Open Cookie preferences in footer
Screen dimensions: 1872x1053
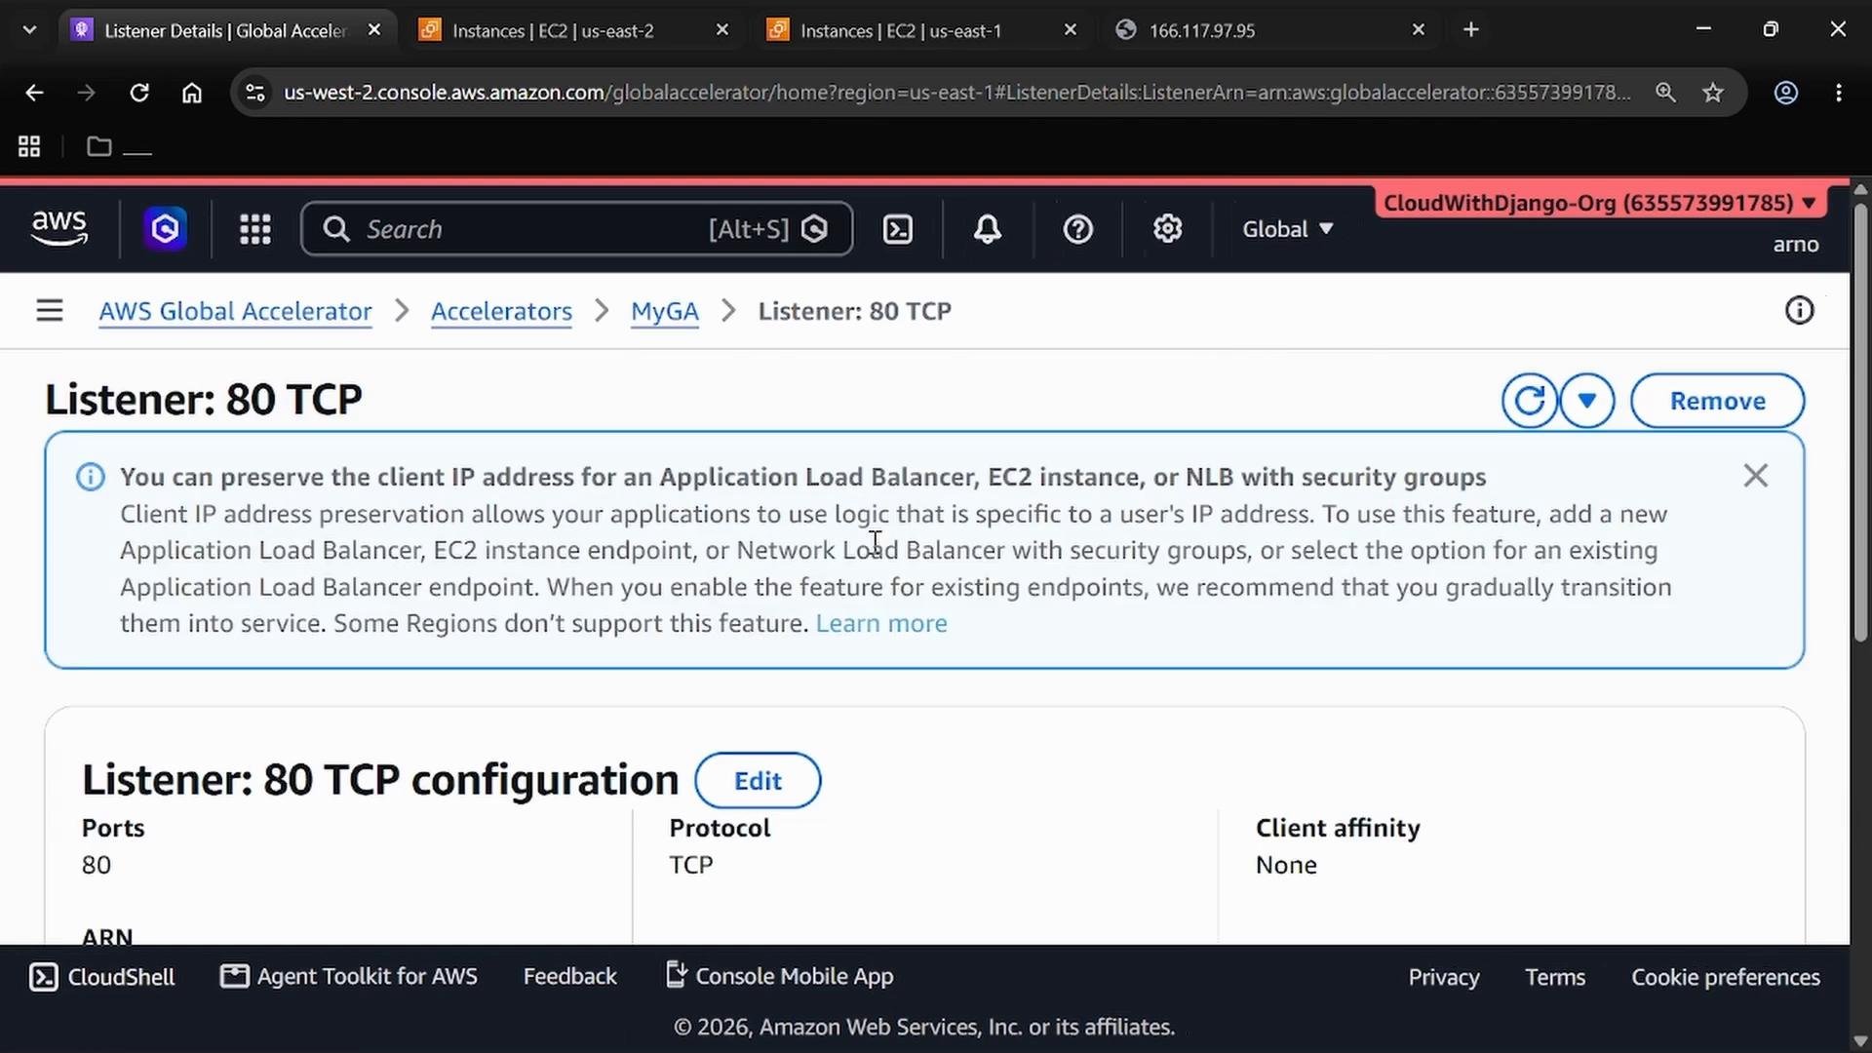(x=1726, y=977)
